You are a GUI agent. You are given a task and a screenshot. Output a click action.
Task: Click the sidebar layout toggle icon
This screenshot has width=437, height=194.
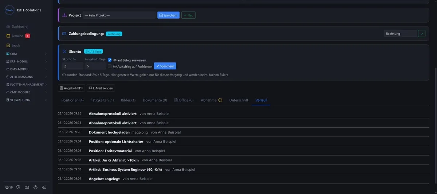27,187
